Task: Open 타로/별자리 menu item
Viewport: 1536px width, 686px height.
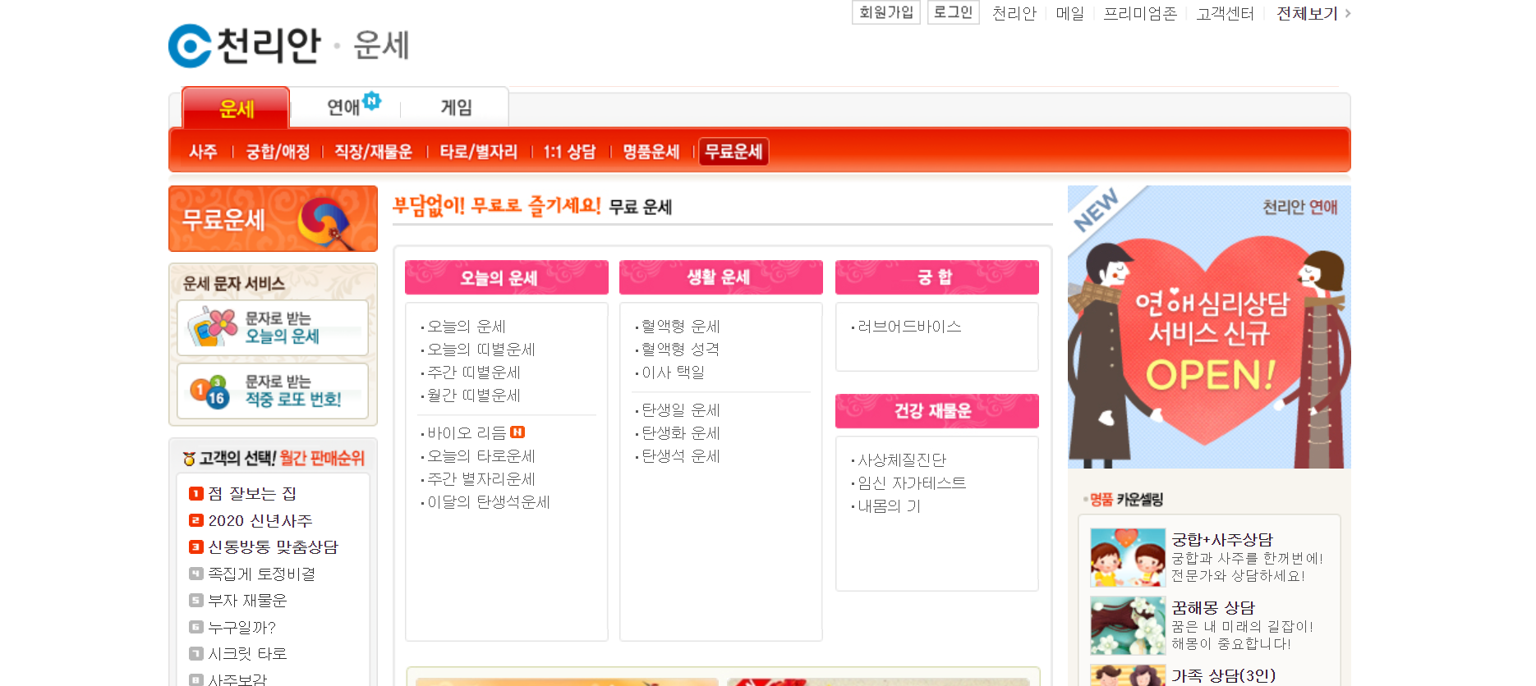Action: (478, 152)
